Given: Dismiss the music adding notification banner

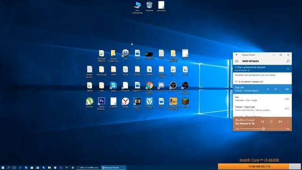Looking at the screenshot, I should (x=288, y=68).
